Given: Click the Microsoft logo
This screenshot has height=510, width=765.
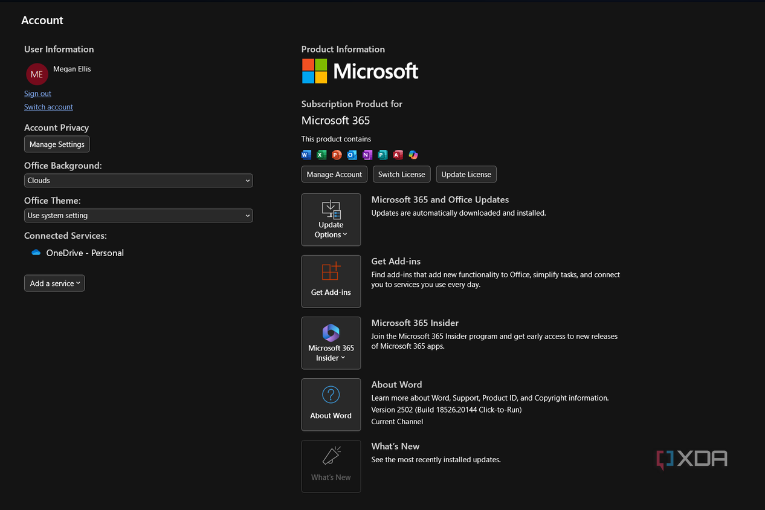Looking at the screenshot, I should coord(360,71).
